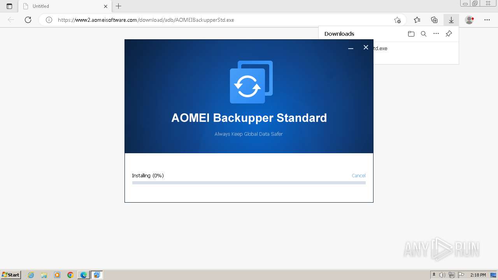Open the tab actions menu icon
Image resolution: width=498 pixels, height=280 pixels.
pos(9,6)
